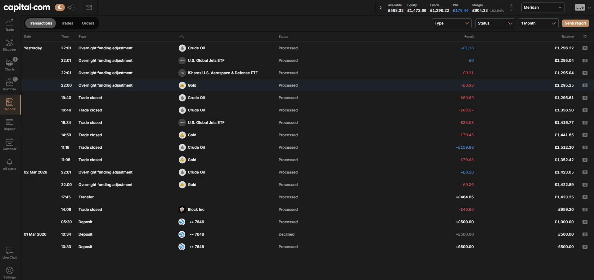Screen dimensions: 594x280
Task: Show ID for the 11:18 Crude Oil trade
Action: point(585,147)
